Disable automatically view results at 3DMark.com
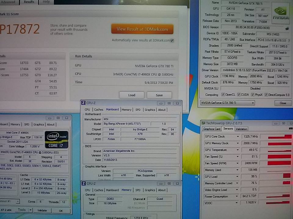293x219 pixels. [x=172, y=40]
